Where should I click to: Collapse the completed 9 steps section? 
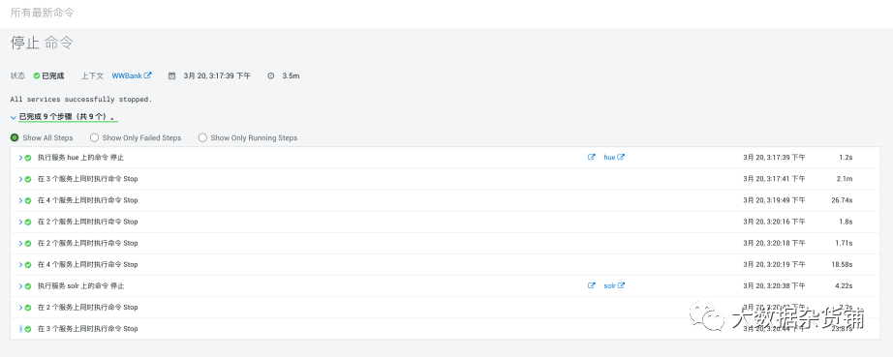click(14, 118)
